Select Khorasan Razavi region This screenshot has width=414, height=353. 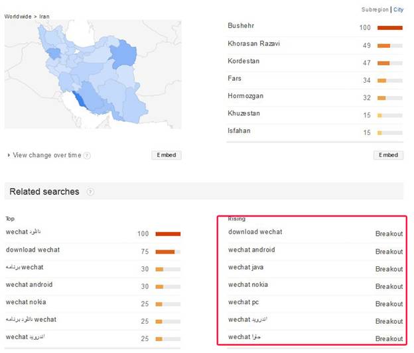click(x=253, y=44)
